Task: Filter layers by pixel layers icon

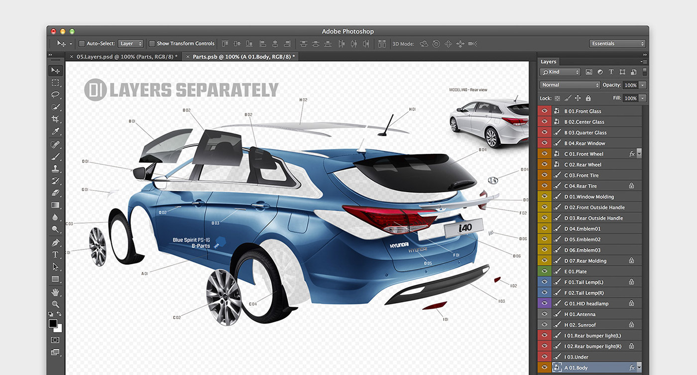Action: pos(589,72)
